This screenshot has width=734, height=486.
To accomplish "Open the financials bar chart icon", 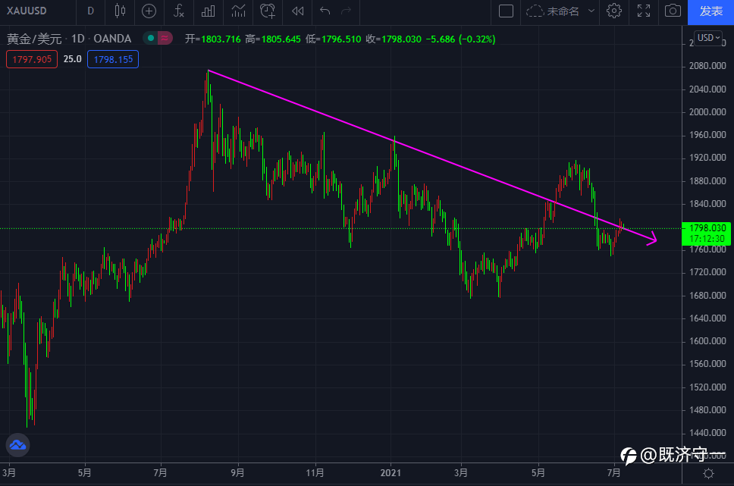I will [208, 11].
